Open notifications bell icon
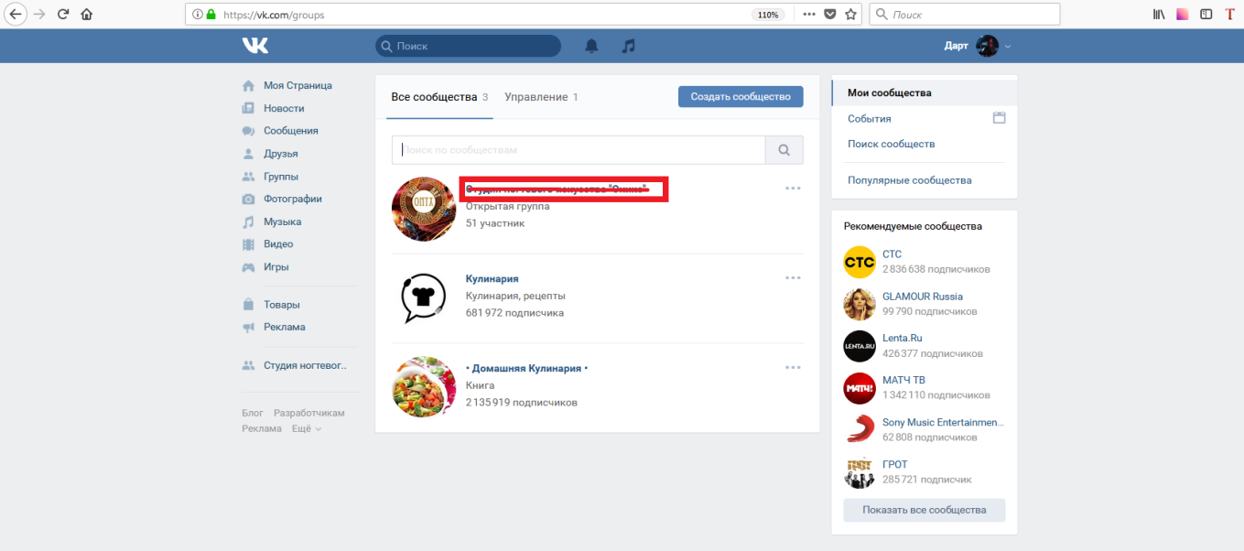 click(x=591, y=46)
